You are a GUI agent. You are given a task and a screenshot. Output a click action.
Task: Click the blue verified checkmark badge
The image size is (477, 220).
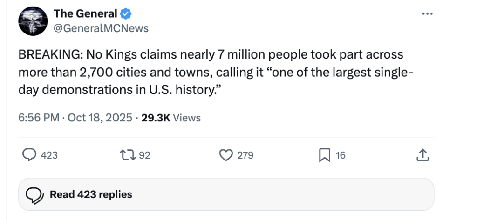(126, 14)
